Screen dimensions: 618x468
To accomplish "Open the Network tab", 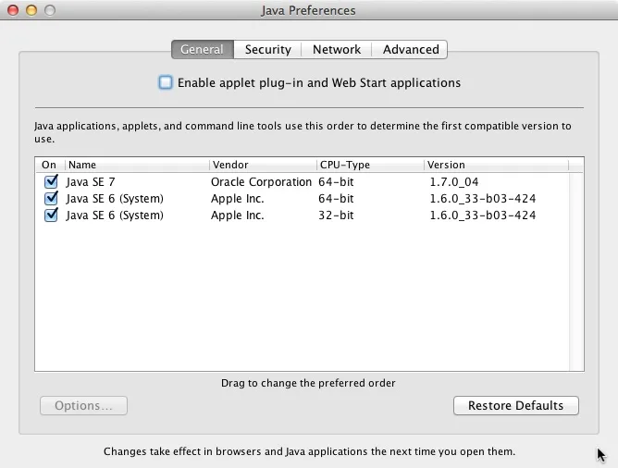I will [337, 49].
